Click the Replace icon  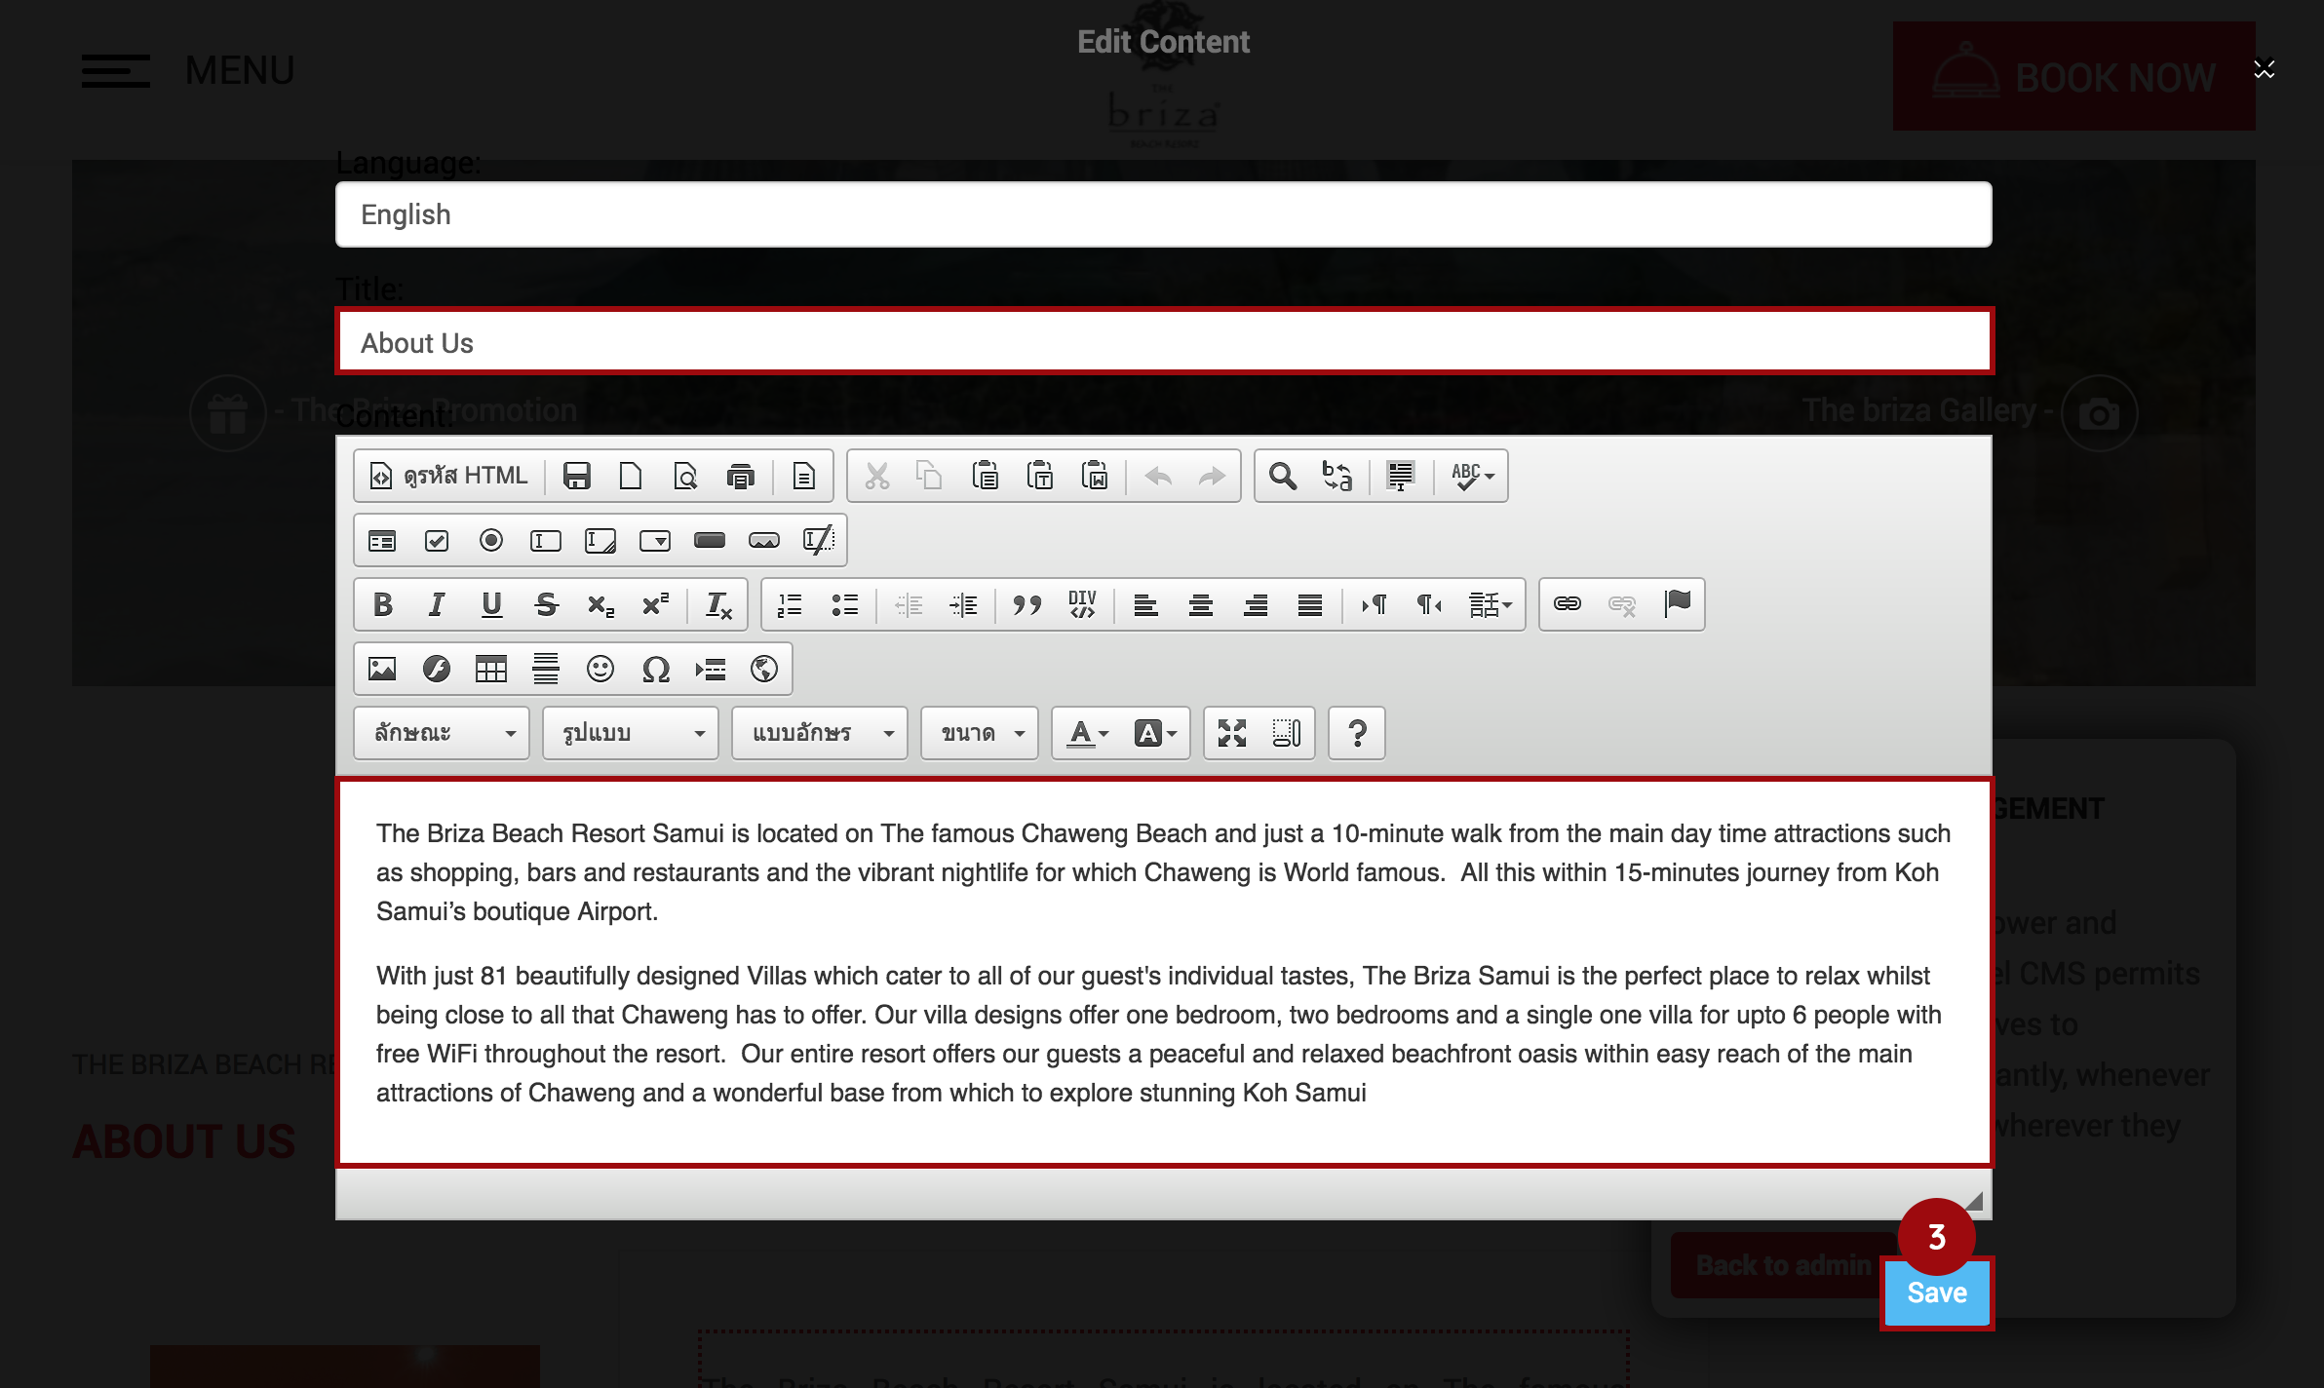pyautogui.click(x=1337, y=476)
